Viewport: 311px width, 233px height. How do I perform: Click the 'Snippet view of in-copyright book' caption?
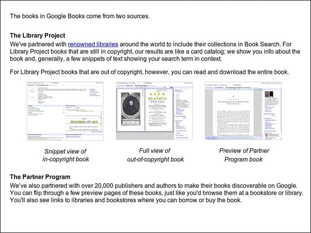[66, 155]
